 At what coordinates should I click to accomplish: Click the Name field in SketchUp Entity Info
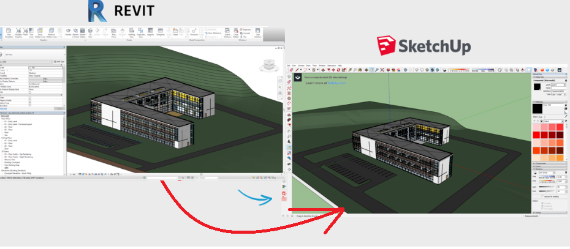coord(559,88)
